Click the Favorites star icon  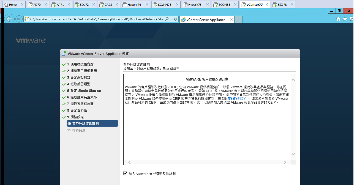(345, 19)
